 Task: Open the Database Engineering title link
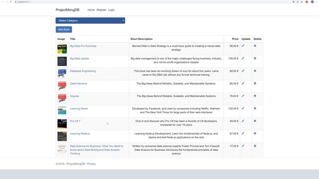tap(83, 71)
